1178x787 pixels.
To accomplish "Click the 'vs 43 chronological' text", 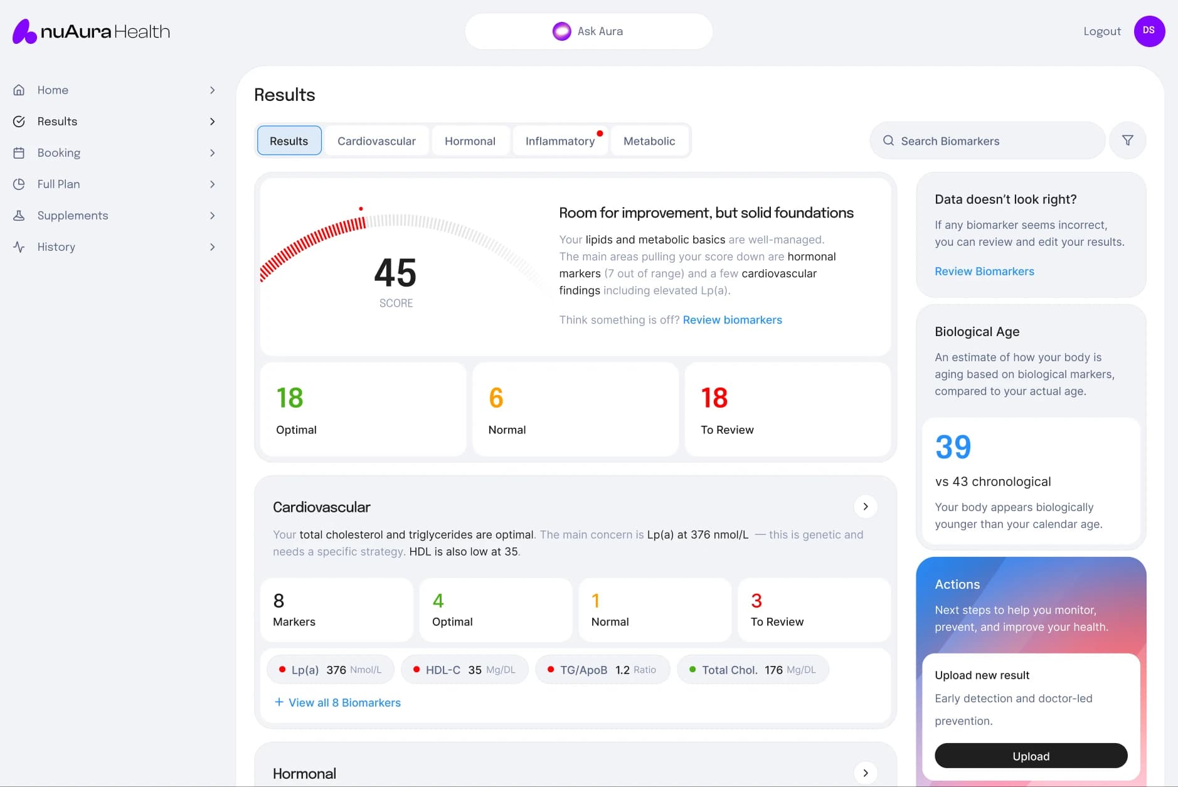I will pyautogui.click(x=993, y=481).
